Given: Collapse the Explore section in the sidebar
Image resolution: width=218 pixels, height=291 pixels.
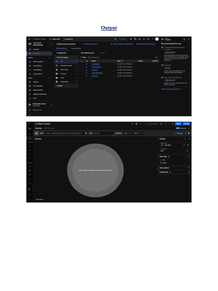Looking at the screenshot, I should (x=49, y=57).
